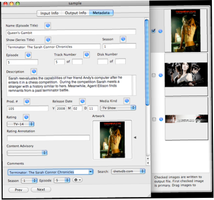Switch to the Output Info tab
The width and height of the screenshot is (214, 200).
tap(75, 13)
